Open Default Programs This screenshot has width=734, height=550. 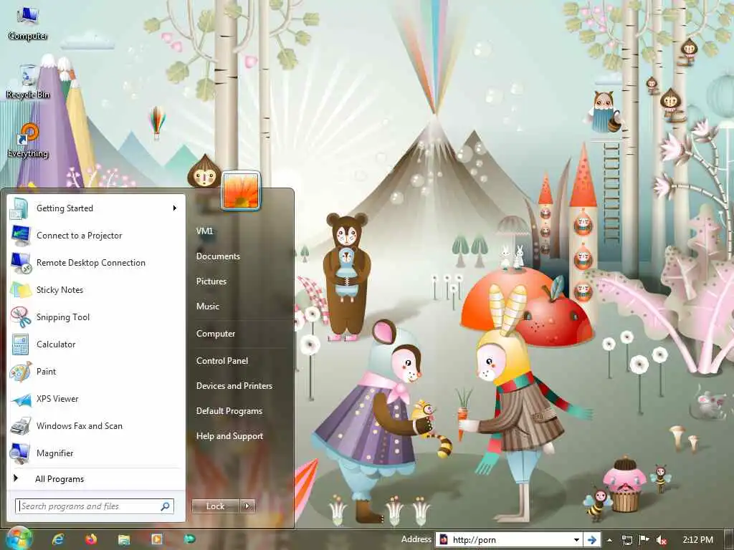[229, 411]
